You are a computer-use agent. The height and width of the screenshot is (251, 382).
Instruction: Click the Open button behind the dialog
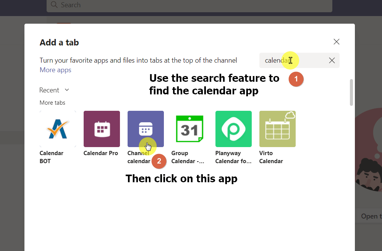point(369,216)
